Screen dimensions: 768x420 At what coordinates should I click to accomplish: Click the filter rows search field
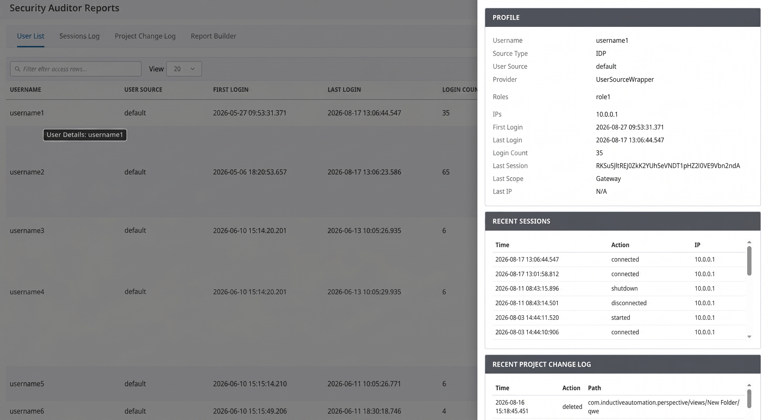[x=76, y=69]
